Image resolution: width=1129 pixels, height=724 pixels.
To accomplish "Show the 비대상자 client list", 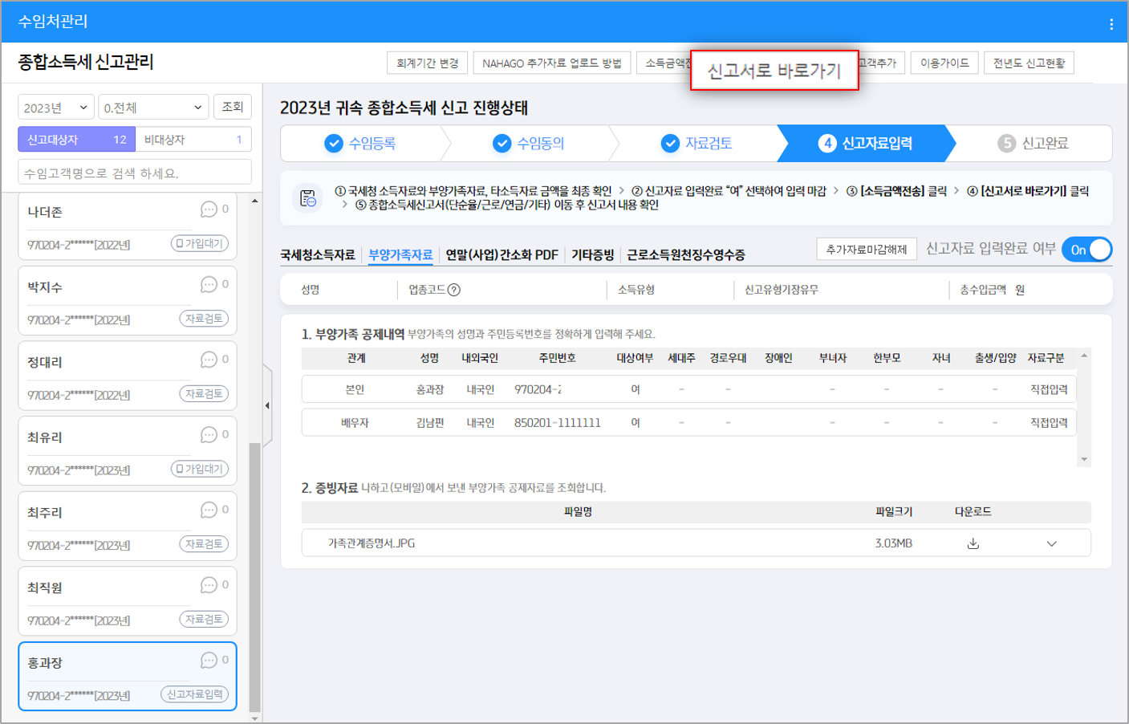I will [193, 140].
